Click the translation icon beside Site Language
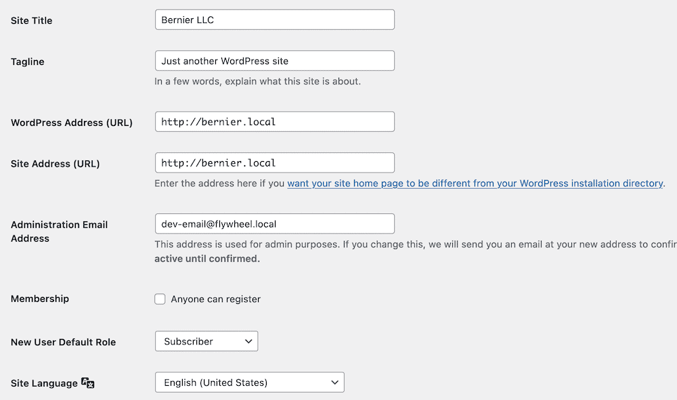Viewport: 677px width, 400px height. coord(87,382)
